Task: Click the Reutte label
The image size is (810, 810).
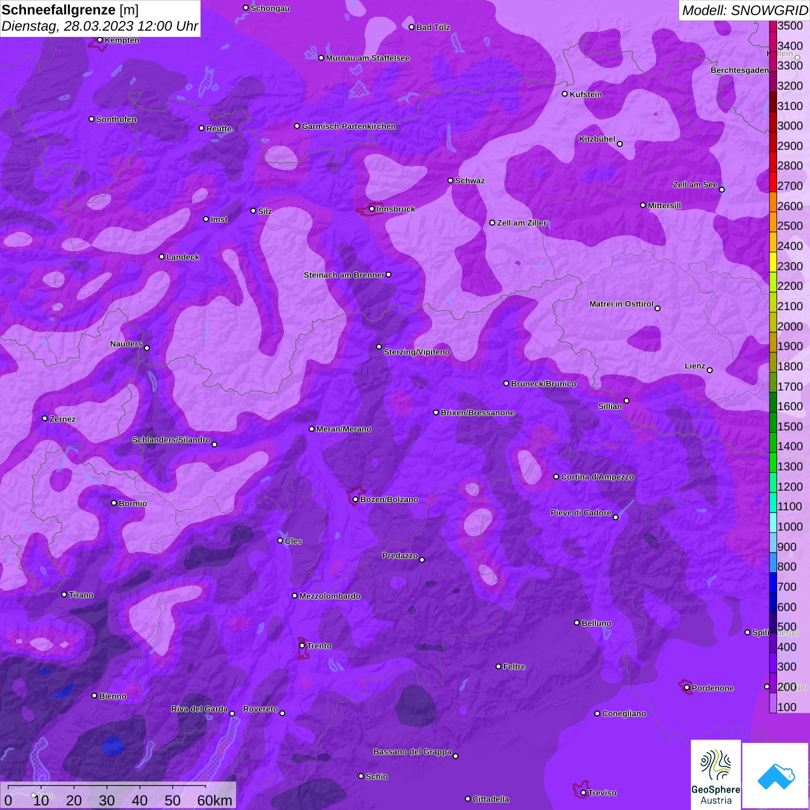Action: click(219, 128)
